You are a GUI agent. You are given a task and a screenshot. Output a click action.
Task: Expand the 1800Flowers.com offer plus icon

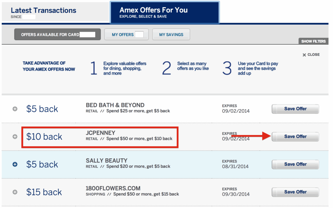click(15, 192)
